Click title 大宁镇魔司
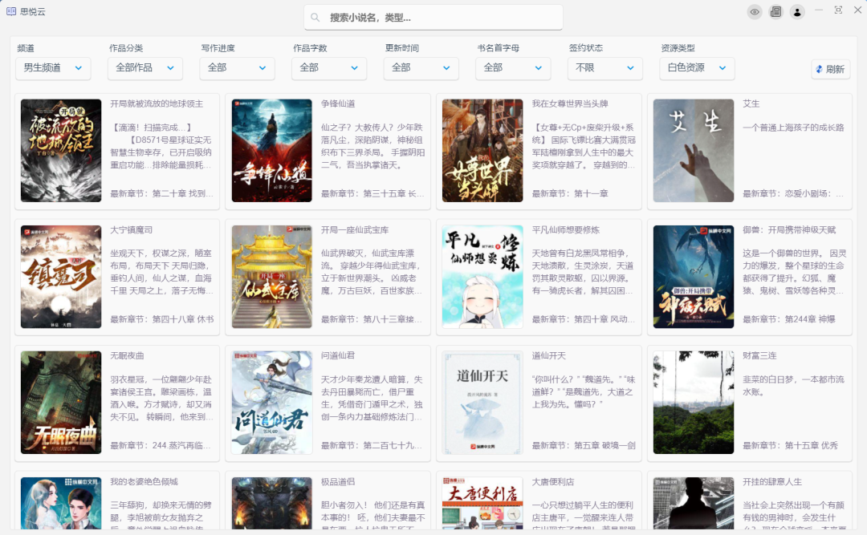 [x=131, y=230]
